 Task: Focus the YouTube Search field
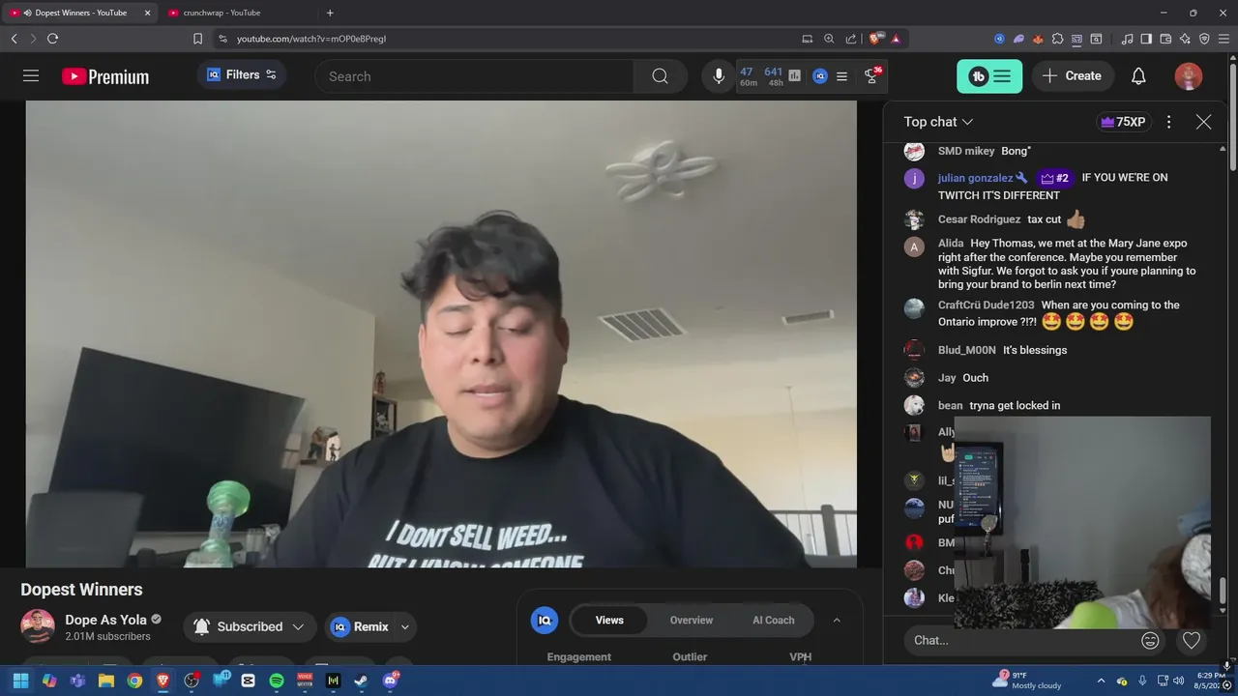pyautogui.click(x=474, y=76)
